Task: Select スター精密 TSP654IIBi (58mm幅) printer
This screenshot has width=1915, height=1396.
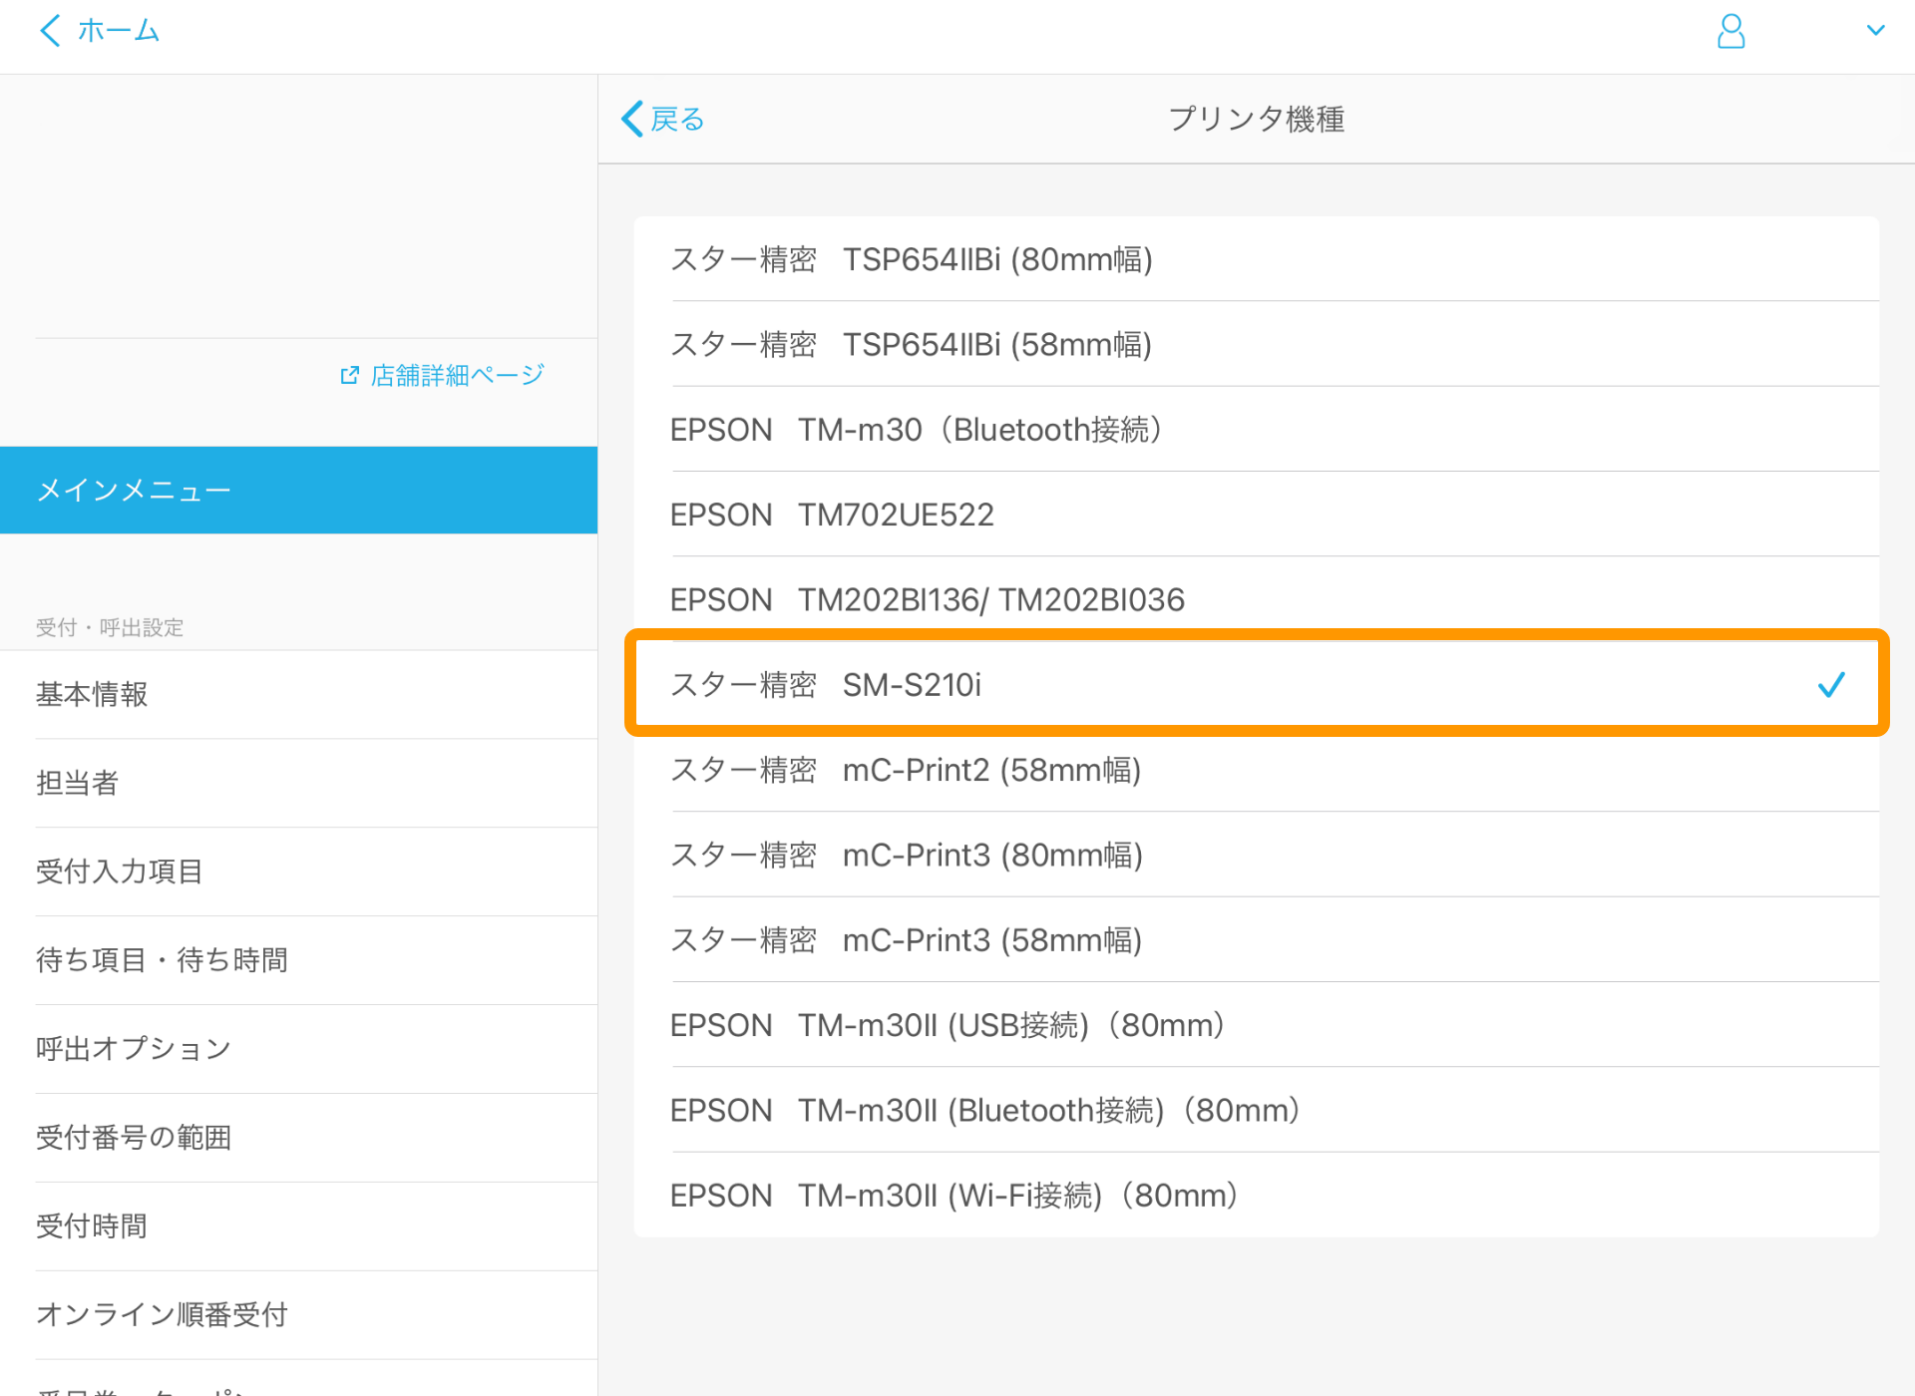Action: [x=1257, y=344]
